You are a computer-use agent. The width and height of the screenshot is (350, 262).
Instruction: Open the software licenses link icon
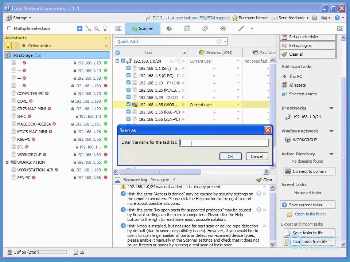(205, 28)
